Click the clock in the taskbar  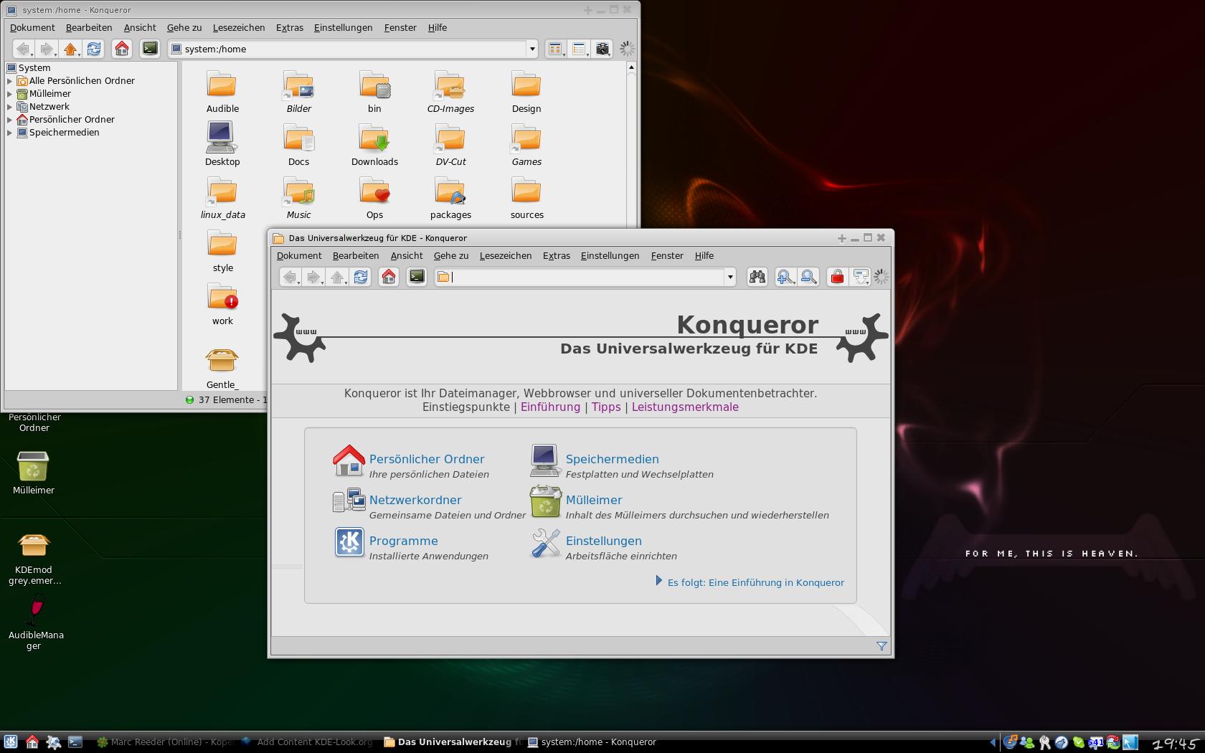(x=1176, y=743)
